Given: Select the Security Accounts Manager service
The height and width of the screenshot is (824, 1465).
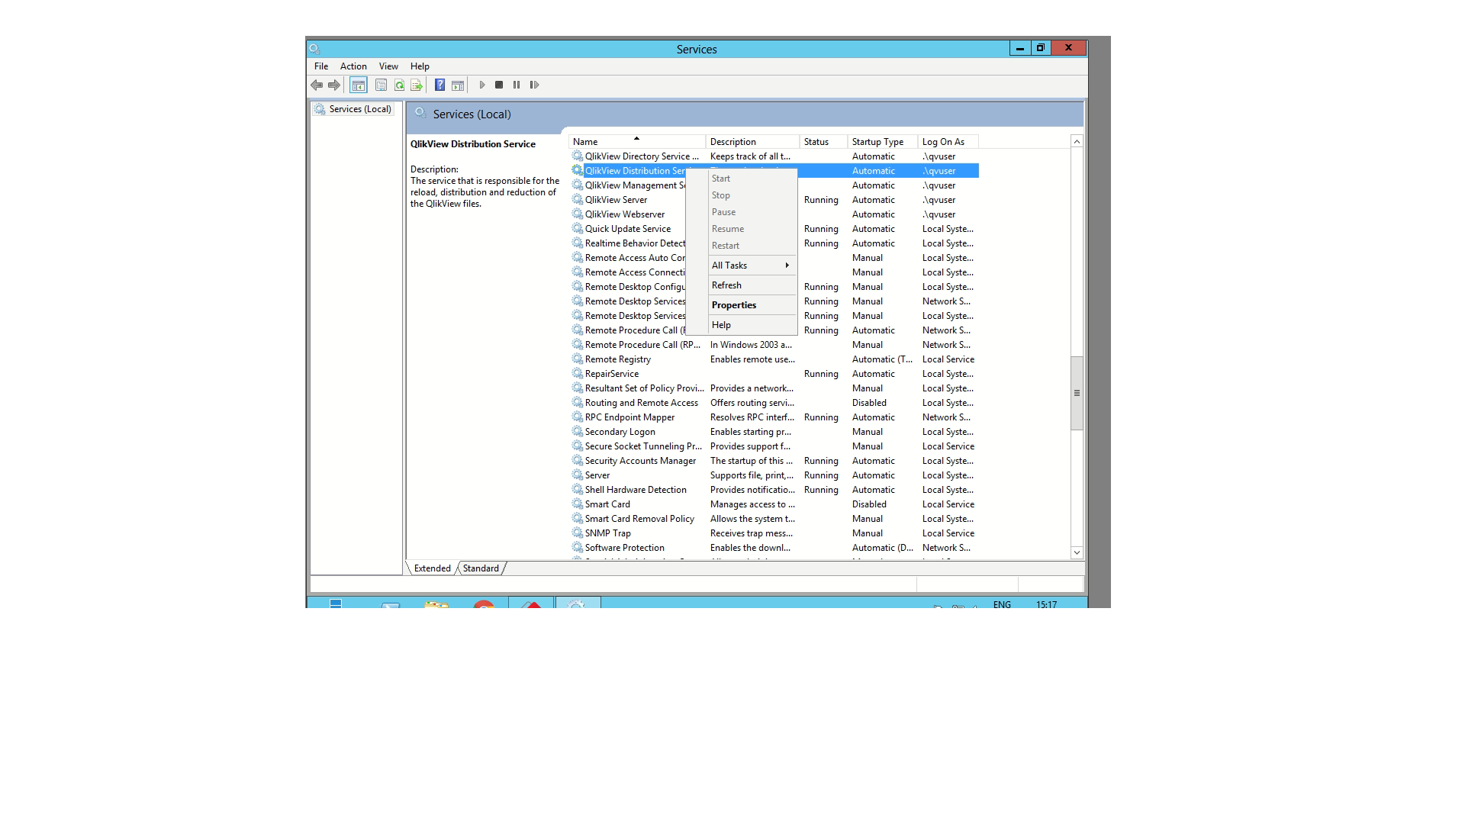Looking at the screenshot, I should pos(774,461).
